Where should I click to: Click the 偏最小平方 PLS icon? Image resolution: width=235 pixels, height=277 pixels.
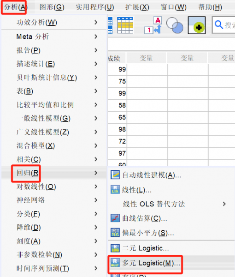115,233
